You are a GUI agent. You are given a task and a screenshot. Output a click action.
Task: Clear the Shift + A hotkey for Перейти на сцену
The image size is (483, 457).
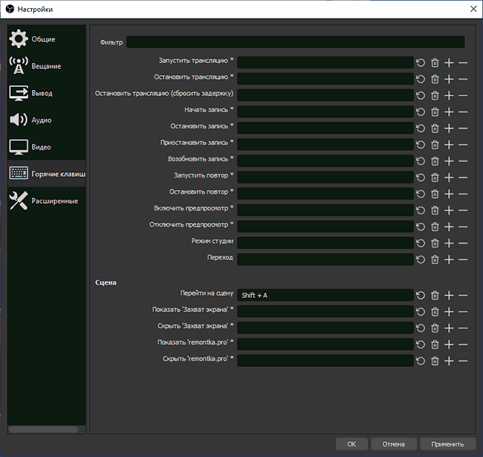(x=435, y=295)
